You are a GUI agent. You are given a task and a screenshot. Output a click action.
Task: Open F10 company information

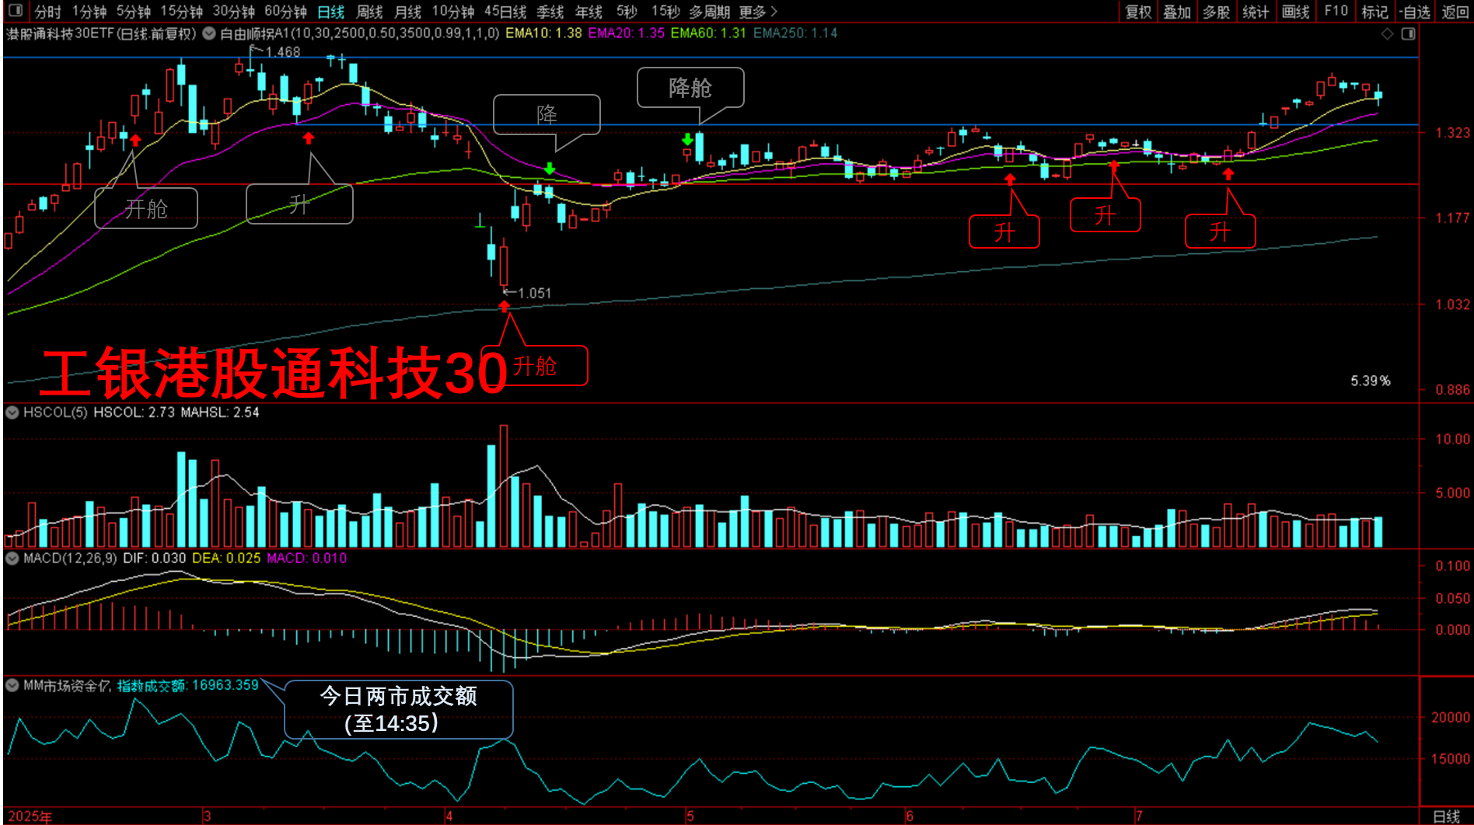pyautogui.click(x=1336, y=12)
